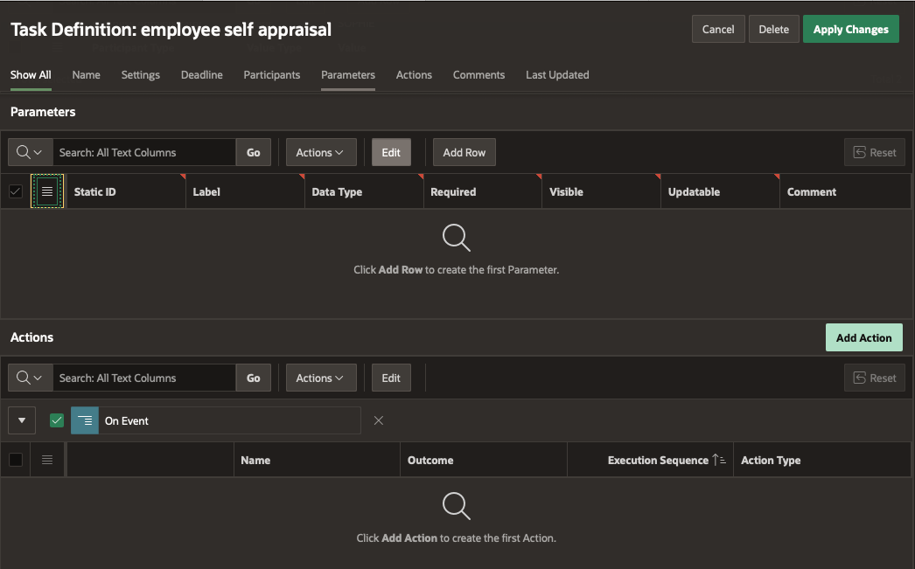The image size is (915, 569).
Task: Toggle Actions grid select-all checkbox
Action: pyautogui.click(x=16, y=460)
